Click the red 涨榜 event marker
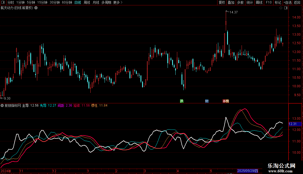Screen dimensions: 303x174 226,101
